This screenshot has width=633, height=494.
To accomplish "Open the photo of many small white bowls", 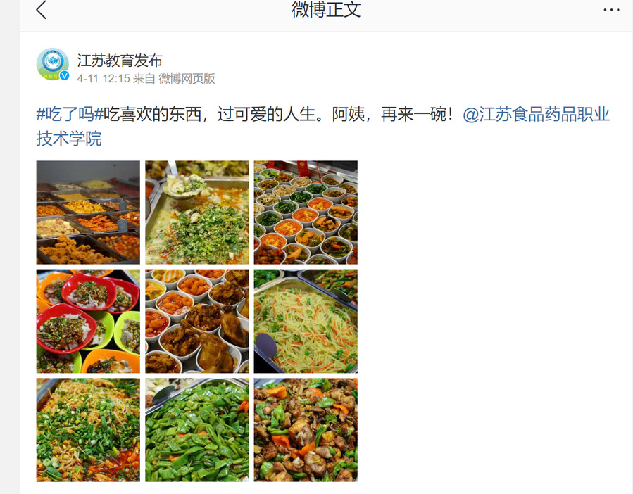I will pos(306,213).
